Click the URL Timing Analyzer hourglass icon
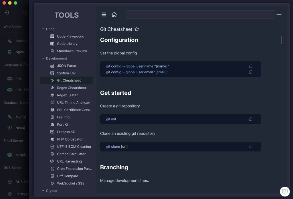293x199 pixels. (x=52, y=103)
